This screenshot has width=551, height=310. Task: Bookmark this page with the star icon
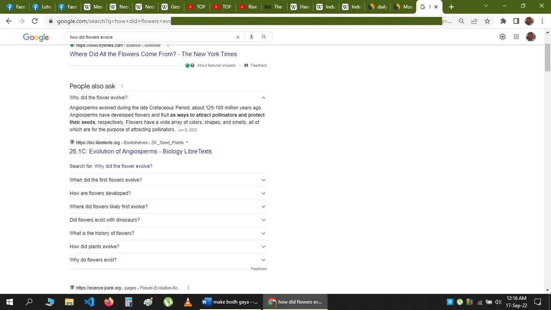tap(487, 21)
